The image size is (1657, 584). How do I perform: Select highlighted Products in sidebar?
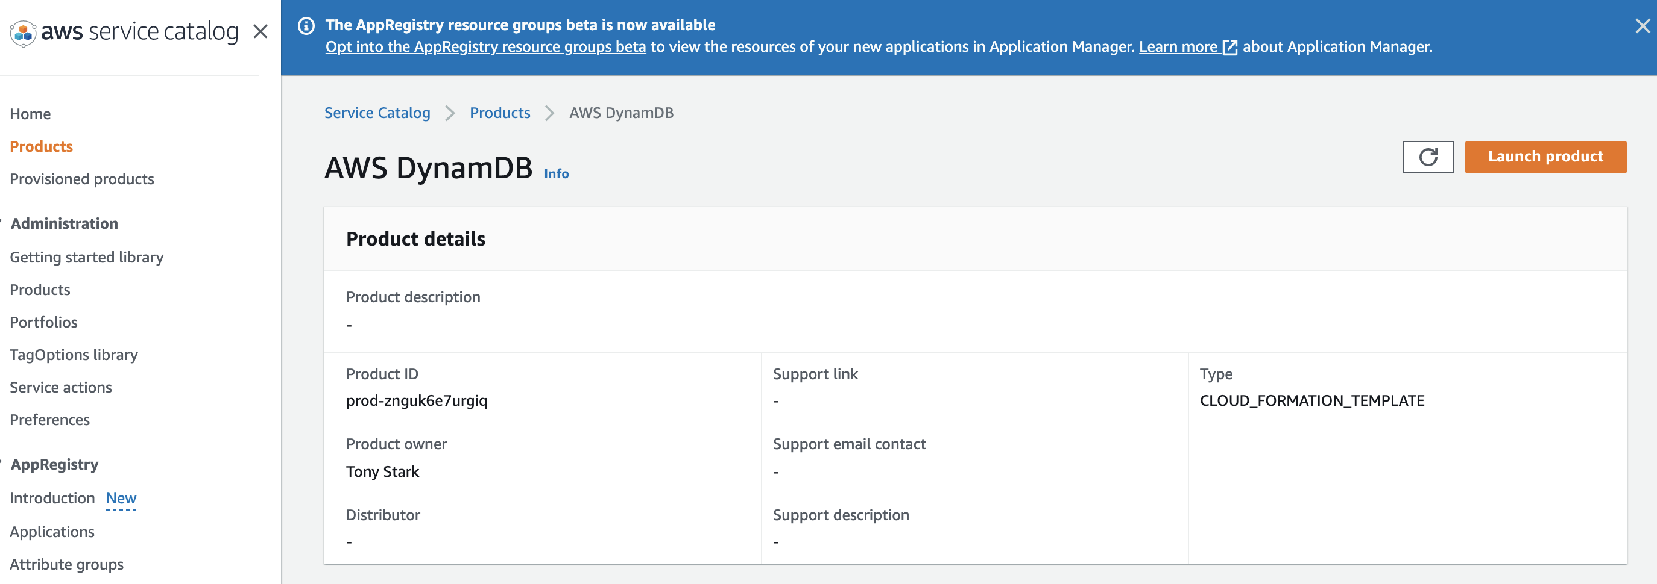pyautogui.click(x=41, y=146)
